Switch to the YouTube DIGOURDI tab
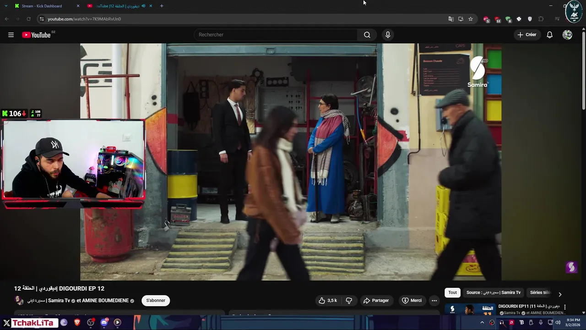This screenshot has width=586, height=330. pos(120,6)
